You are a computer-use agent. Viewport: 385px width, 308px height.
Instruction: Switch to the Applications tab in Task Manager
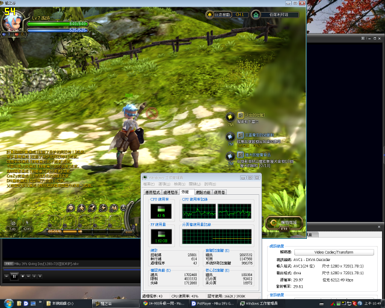tap(152, 192)
